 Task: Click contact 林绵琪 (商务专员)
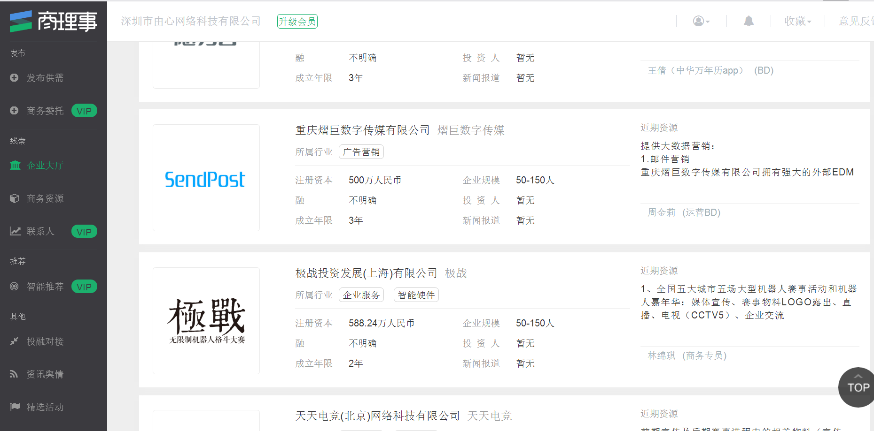(x=687, y=355)
